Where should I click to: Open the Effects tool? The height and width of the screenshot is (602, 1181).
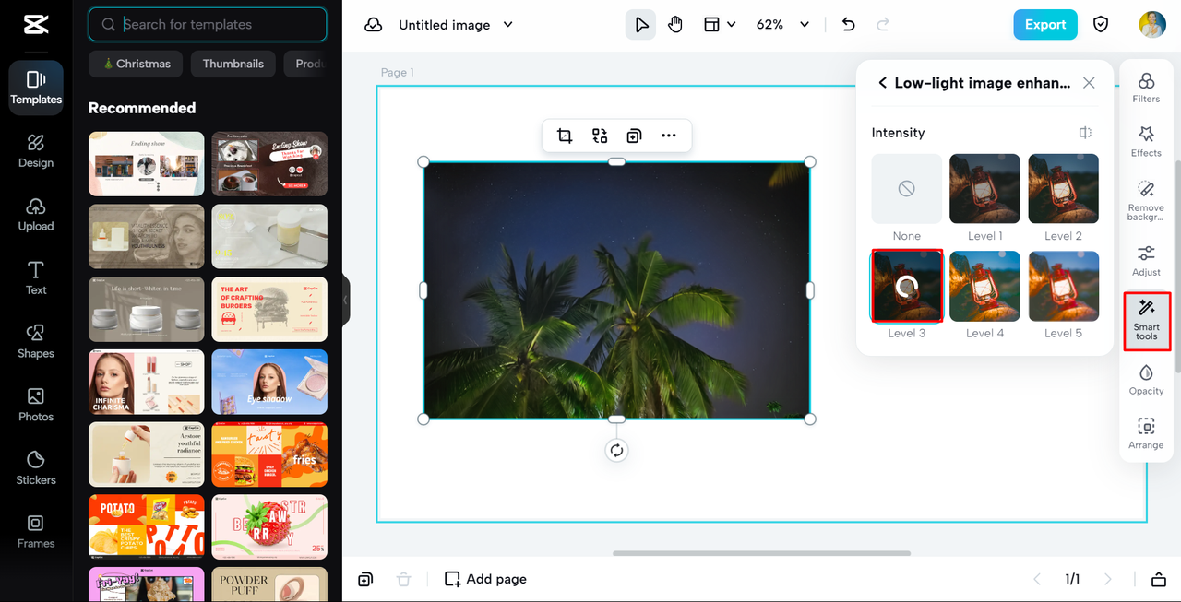(x=1146, y=142)
